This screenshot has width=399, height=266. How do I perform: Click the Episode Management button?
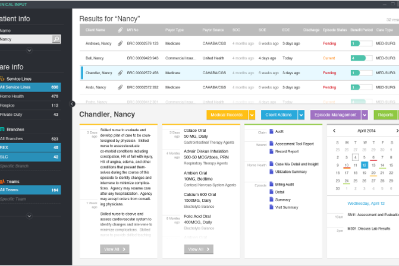[335, 115]
